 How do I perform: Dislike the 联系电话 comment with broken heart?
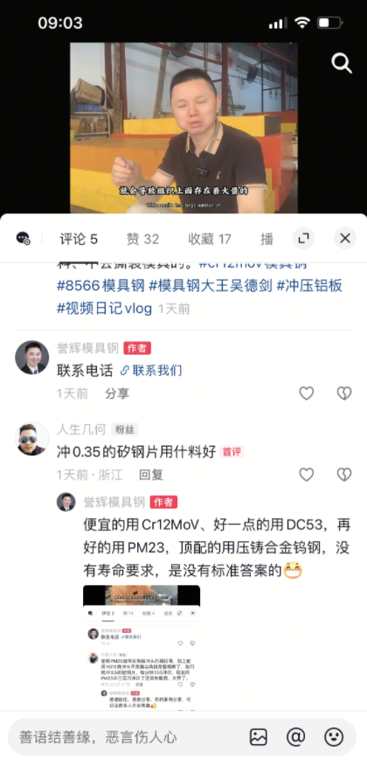pos(344,393)
